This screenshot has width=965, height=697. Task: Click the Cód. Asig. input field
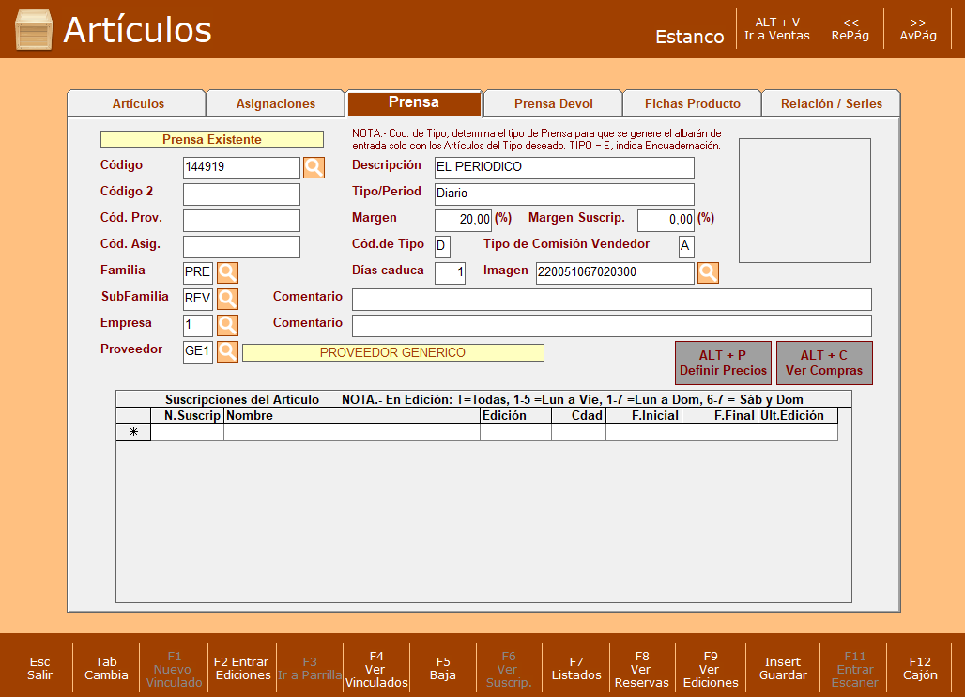(x=241, y=247)
